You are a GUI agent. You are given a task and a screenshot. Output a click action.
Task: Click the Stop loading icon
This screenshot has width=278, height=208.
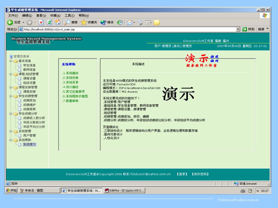(x=41, y=22)
